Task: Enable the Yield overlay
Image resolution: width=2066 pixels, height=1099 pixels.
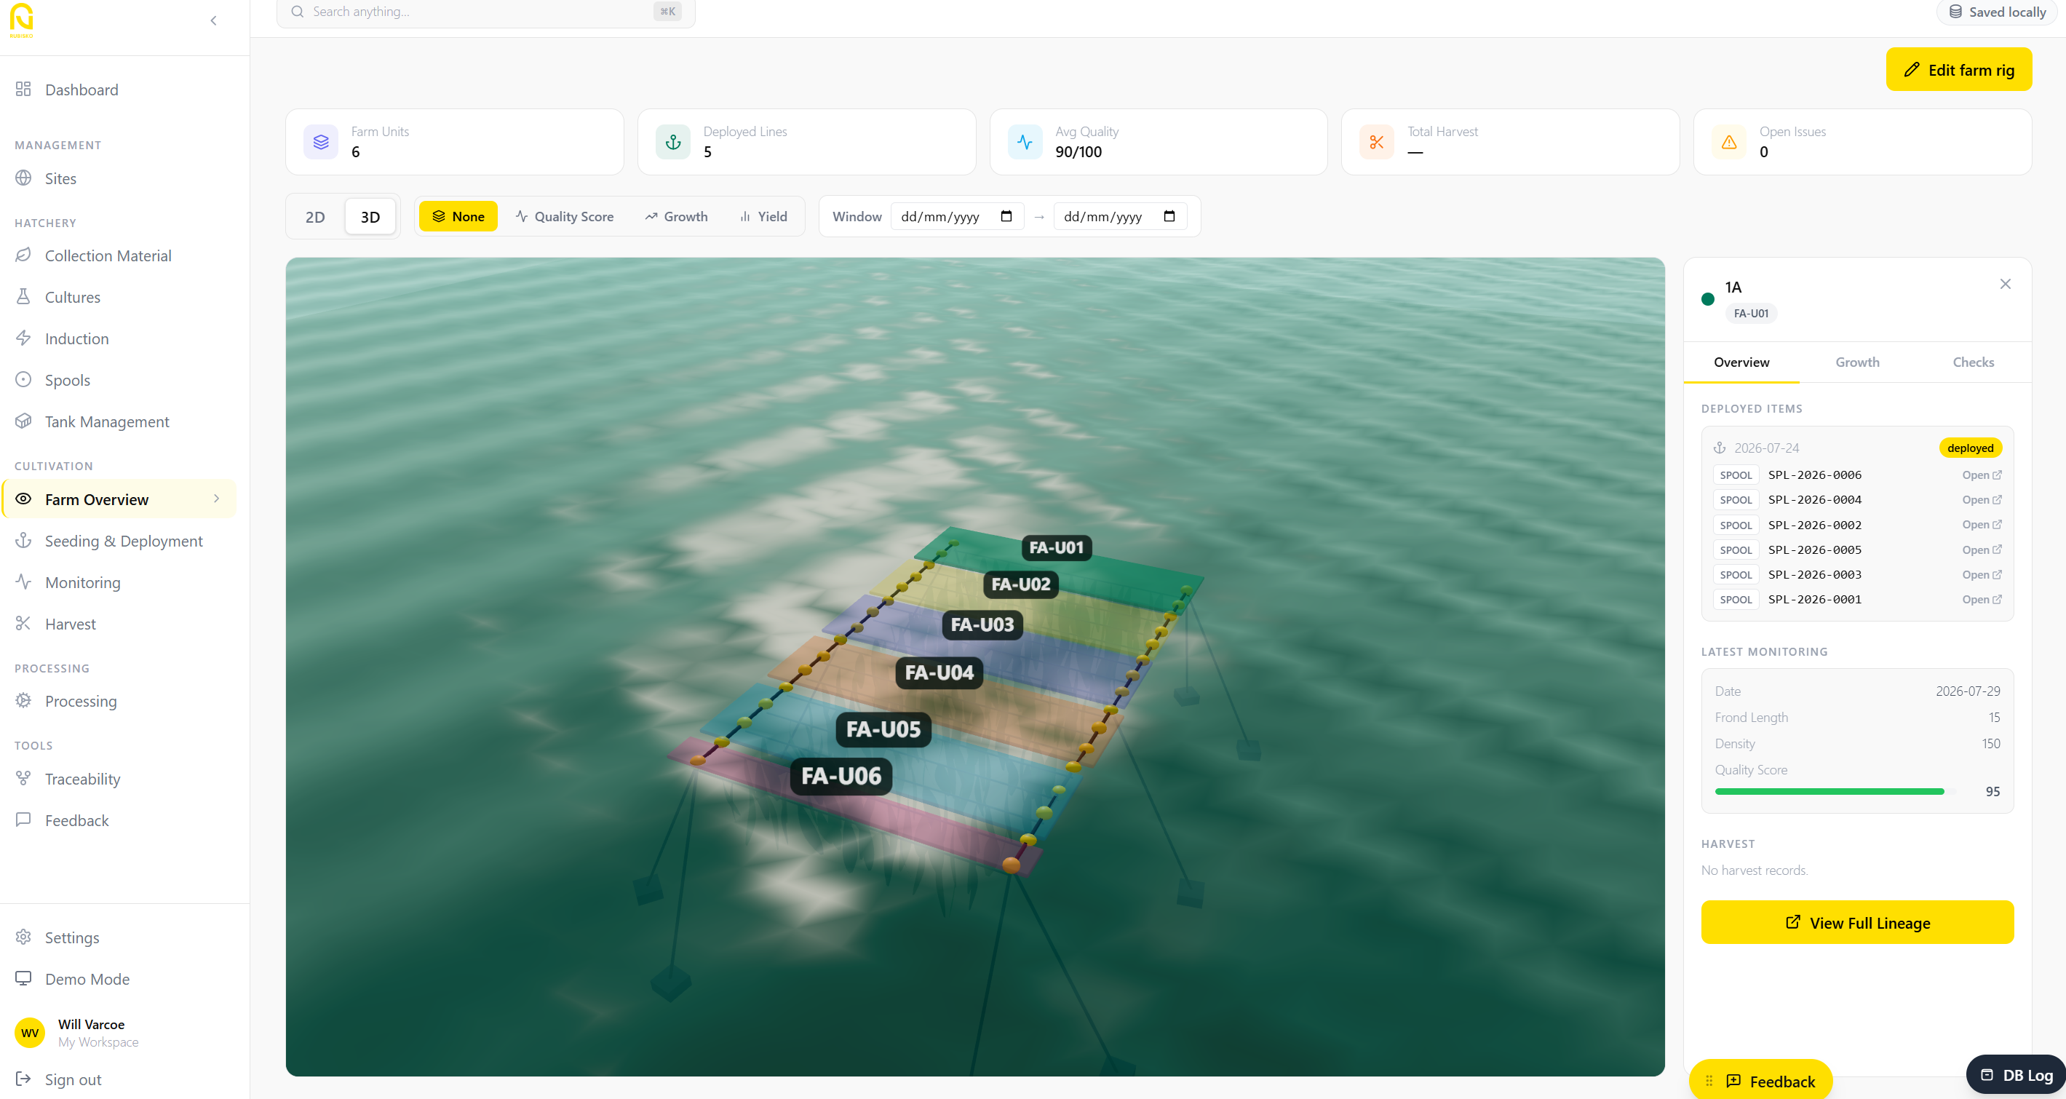Action: 763,217
